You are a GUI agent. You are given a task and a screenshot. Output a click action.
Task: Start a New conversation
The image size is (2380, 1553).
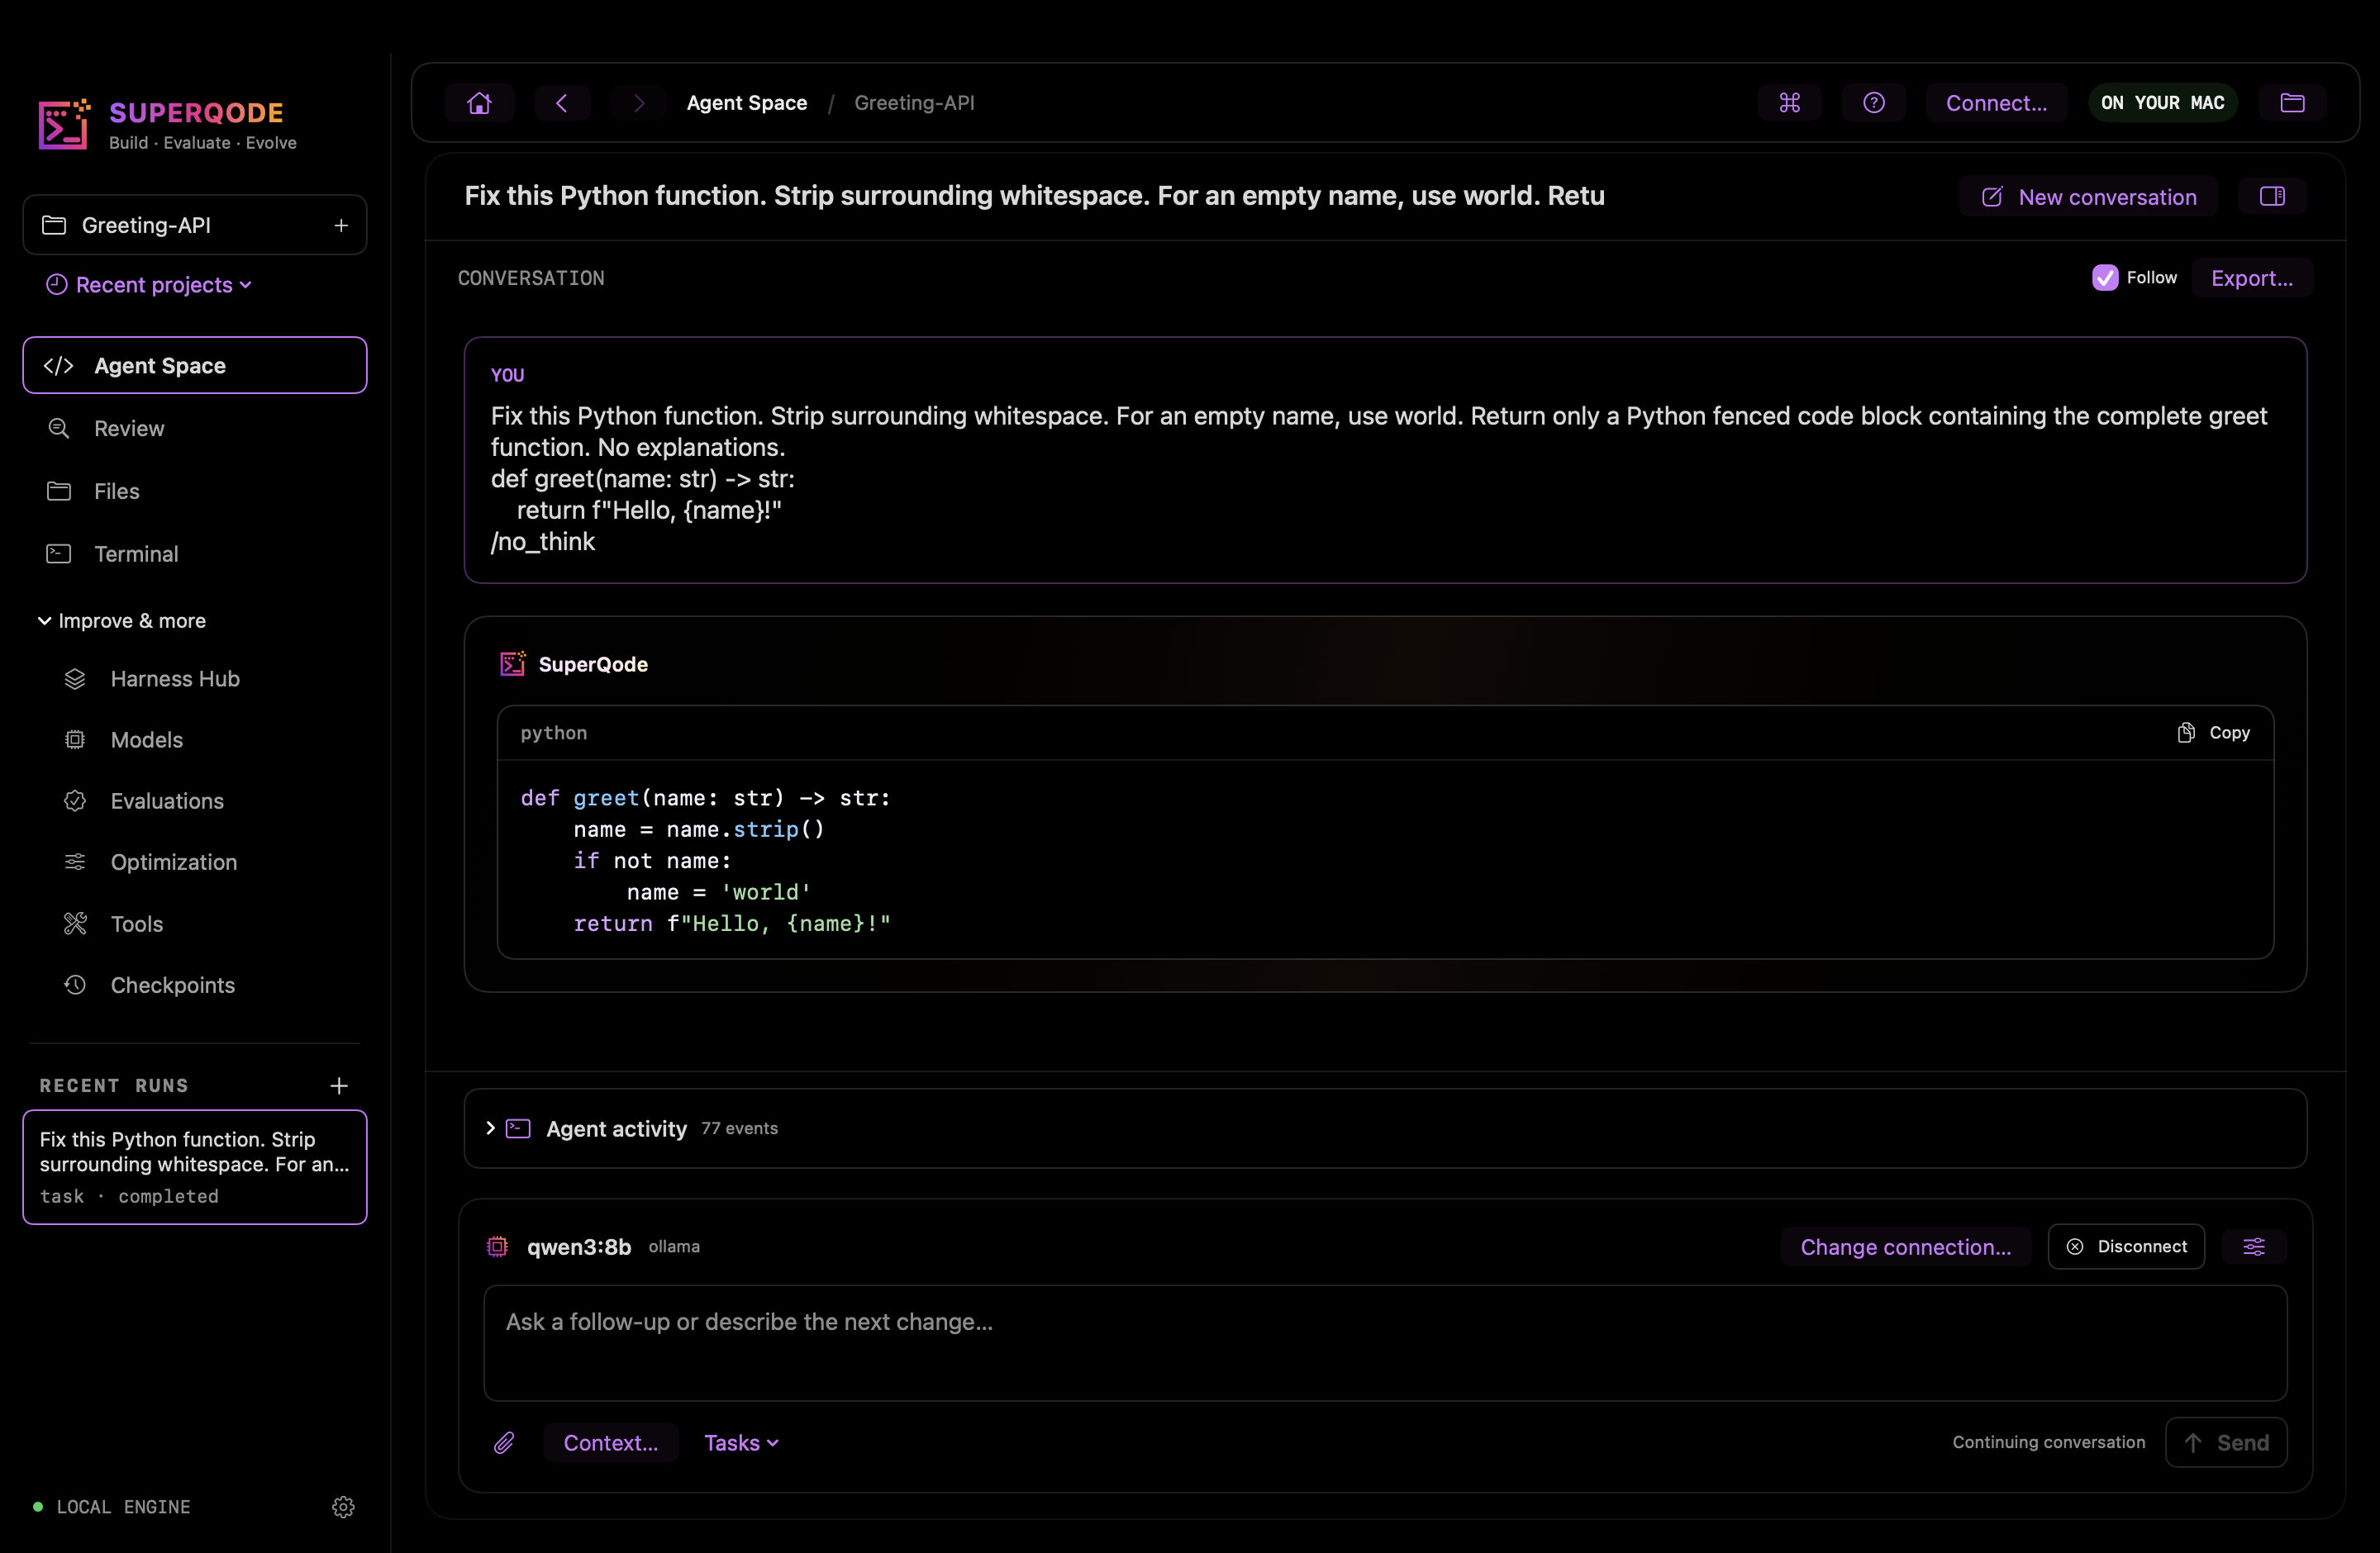[x=2088, y=196]
